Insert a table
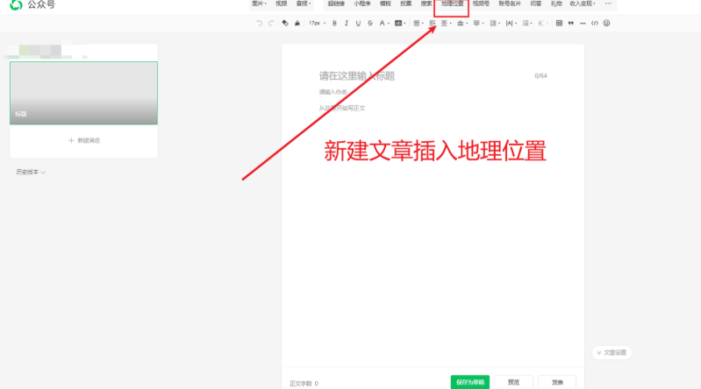The height and width of the screenshot is (389, 701). 559,24
